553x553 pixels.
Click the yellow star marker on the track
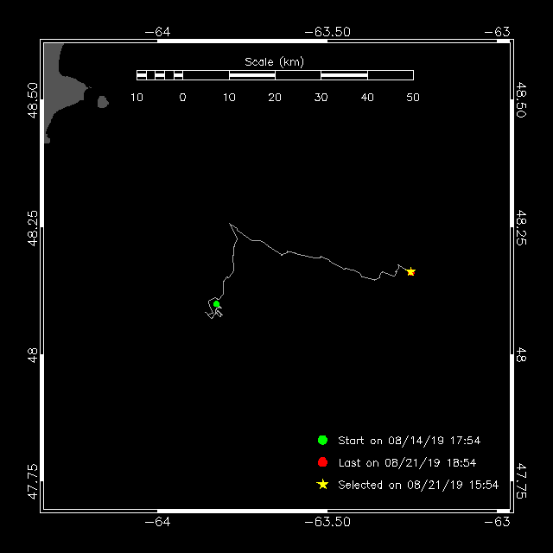pos(410,271)
